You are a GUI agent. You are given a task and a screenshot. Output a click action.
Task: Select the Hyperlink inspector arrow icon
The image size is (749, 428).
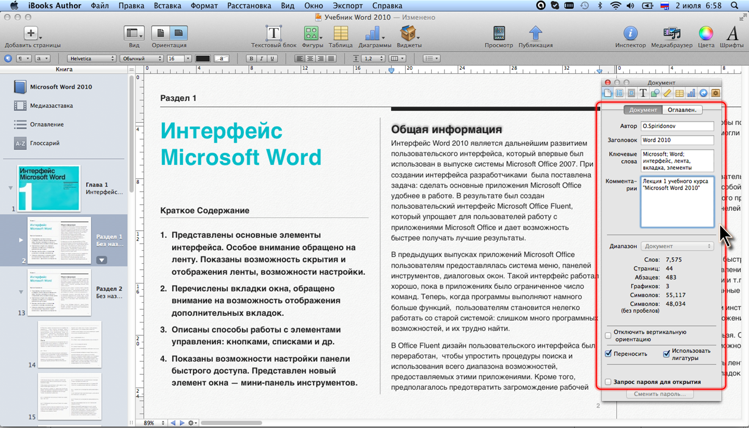(x=703, y=93)
